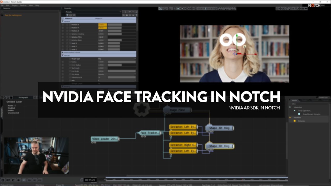
Task: Open the Shape Type dropdown showing Ring
Action: [117, 59]
